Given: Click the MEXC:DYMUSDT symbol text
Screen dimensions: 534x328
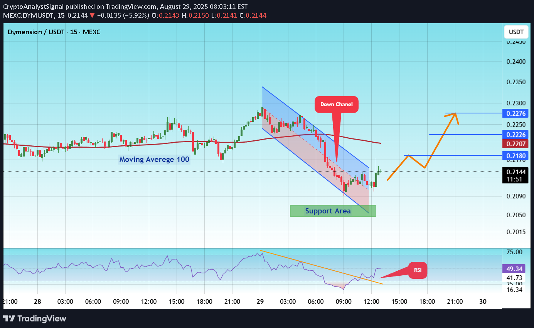Looking at the screenshot, I should (x=29, y=15).
